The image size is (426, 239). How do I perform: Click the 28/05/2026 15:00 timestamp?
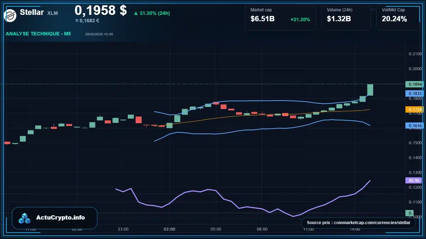[99, 34]
